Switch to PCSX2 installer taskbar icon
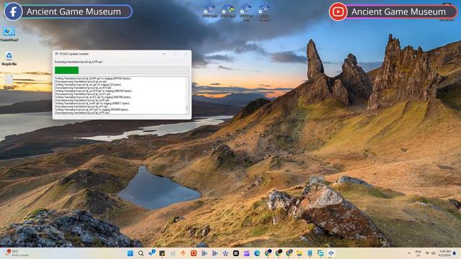This screenshot has height=259, width=461. [x=331, y=253]
